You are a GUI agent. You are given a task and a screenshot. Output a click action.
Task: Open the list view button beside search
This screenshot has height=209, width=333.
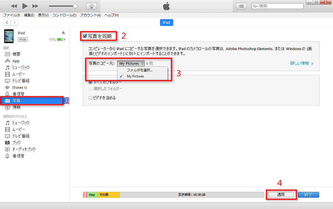click(241, 6)
